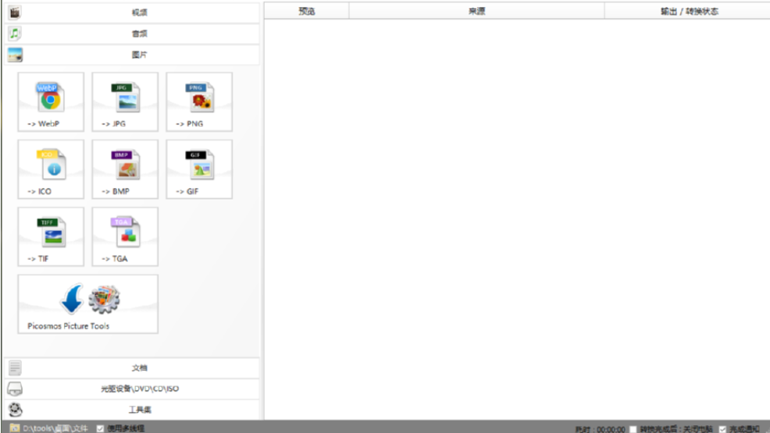
Task: Select the TIF conversion option
Action: click(x=51, y=237)
